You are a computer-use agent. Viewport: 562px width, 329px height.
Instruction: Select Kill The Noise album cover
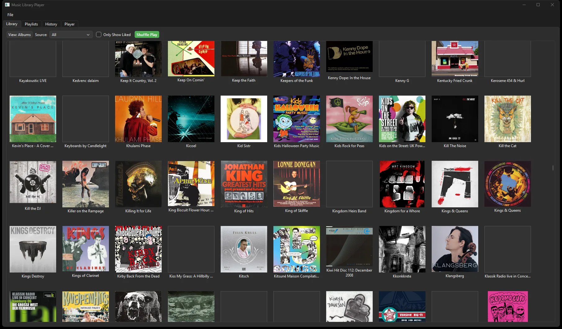(455, 119)
